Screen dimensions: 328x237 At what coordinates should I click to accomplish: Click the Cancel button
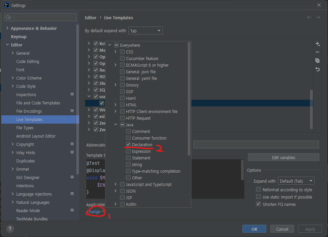282,229
